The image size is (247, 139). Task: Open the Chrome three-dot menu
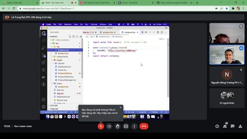[244, 8]
